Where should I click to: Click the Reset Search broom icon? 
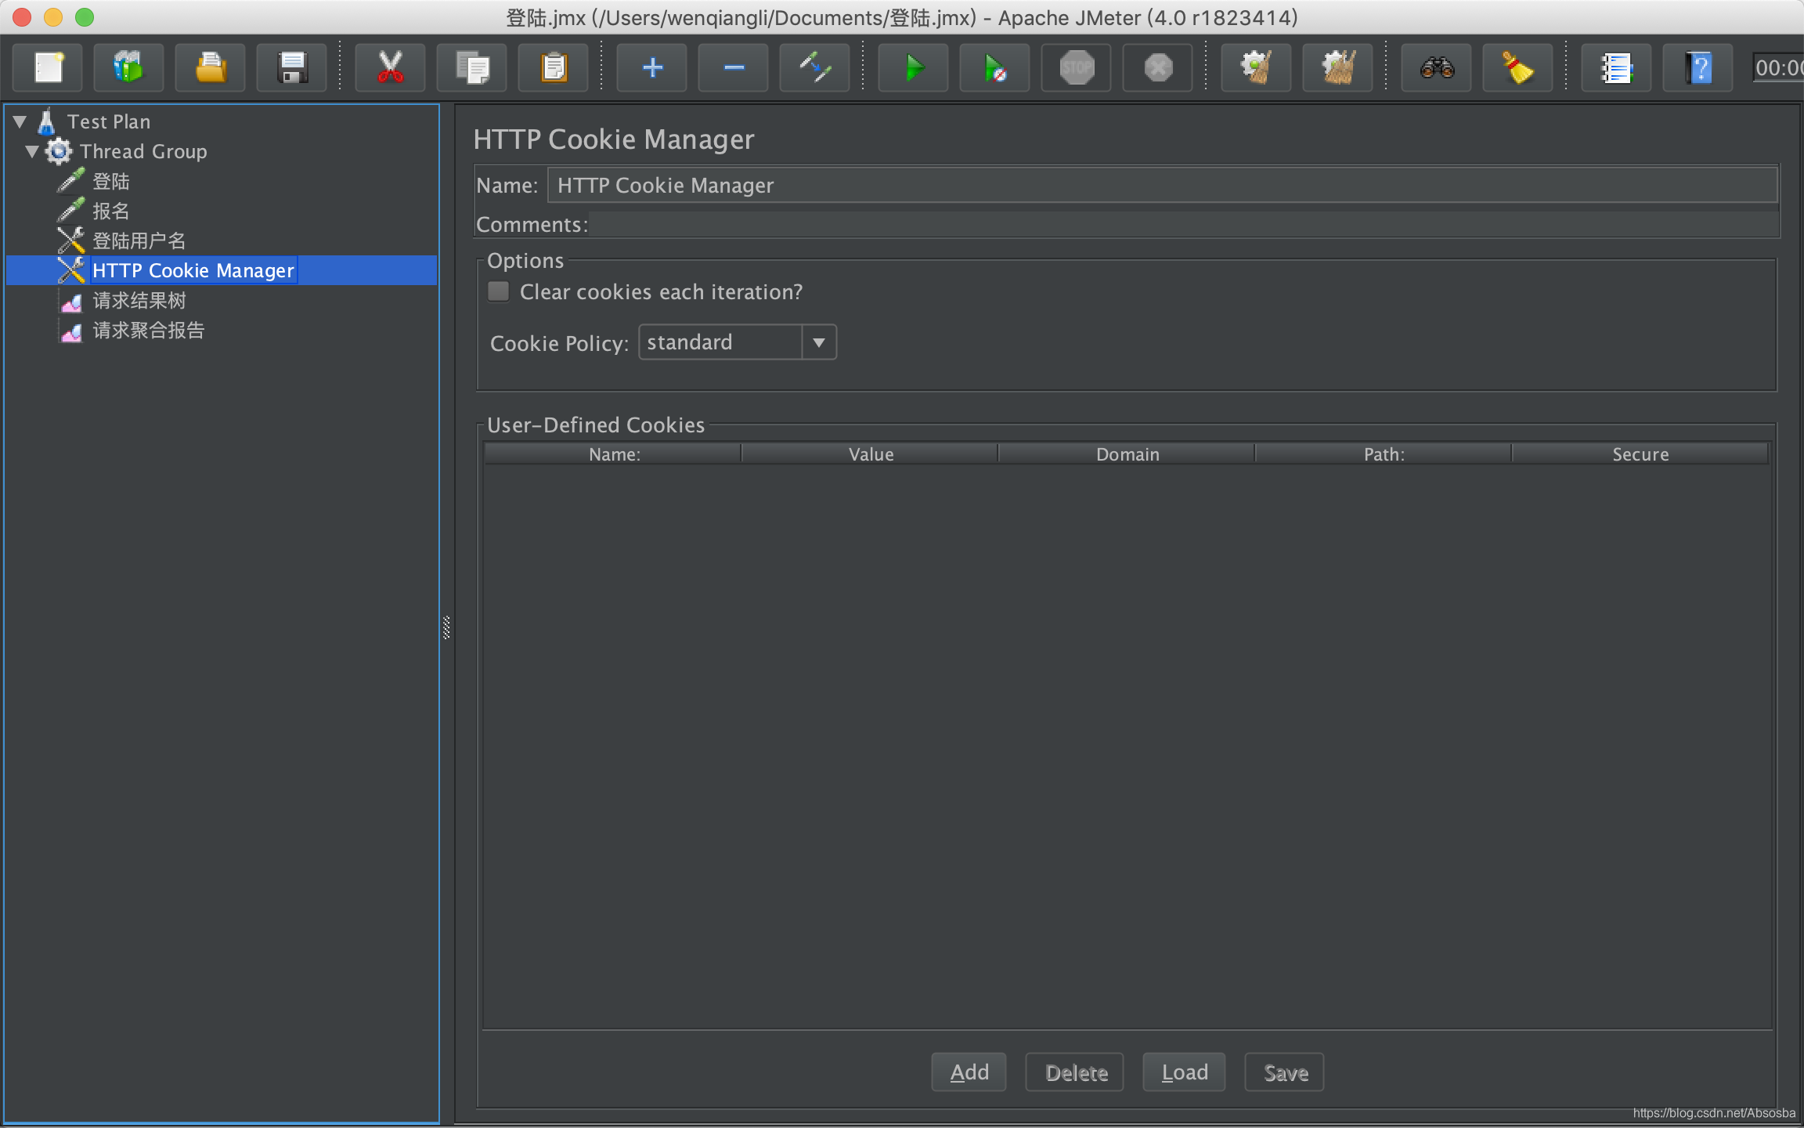[x=1517, y=67]
